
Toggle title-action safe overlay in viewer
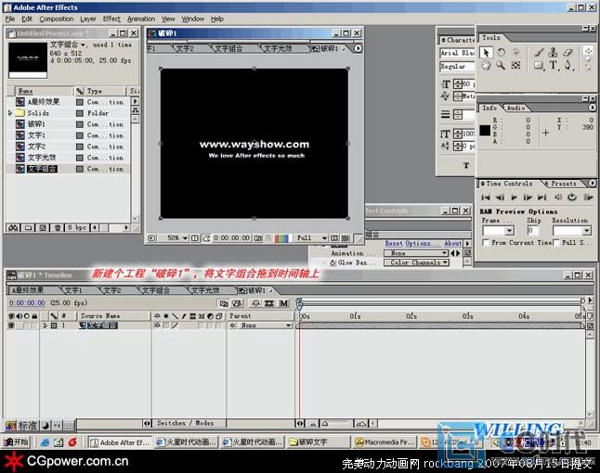click(195, 238)
